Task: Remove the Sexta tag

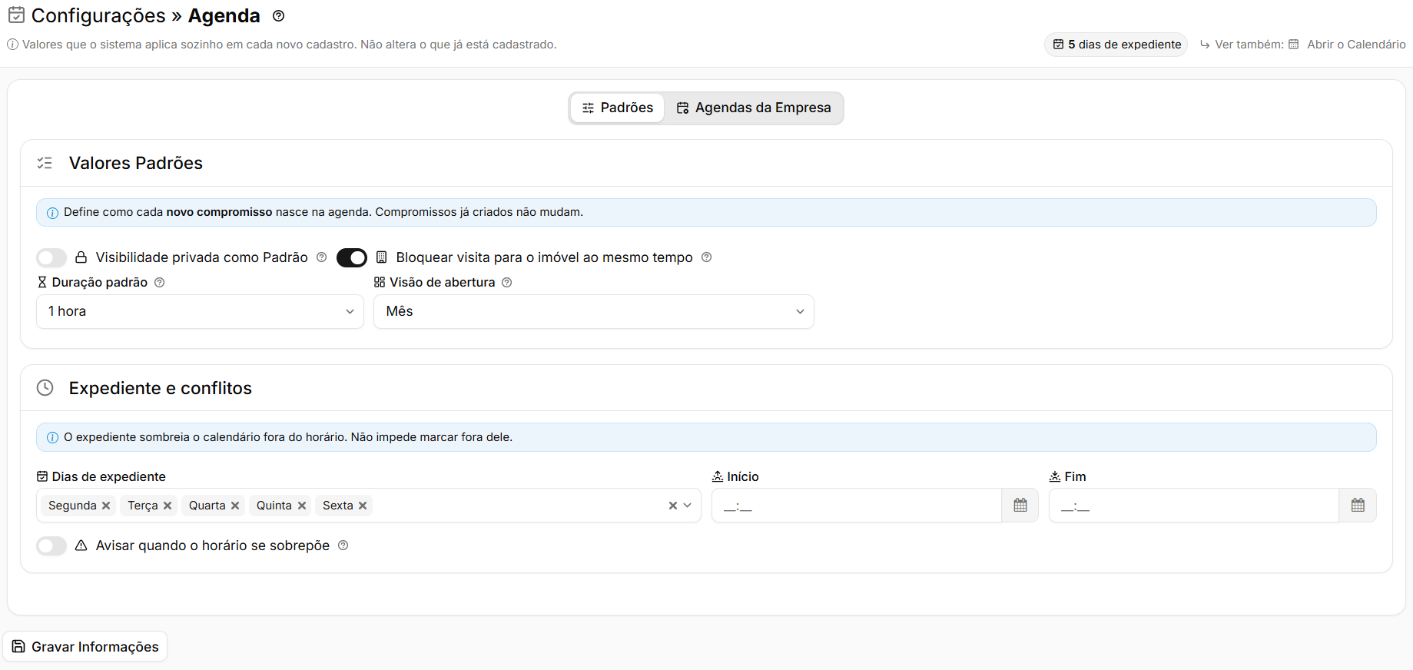Action: pos(363,506)
